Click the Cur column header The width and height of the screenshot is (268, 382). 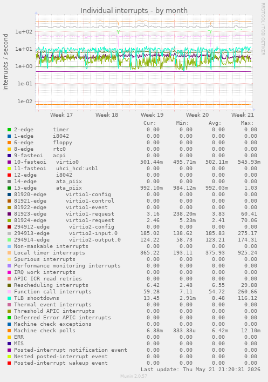pos(150,123)
